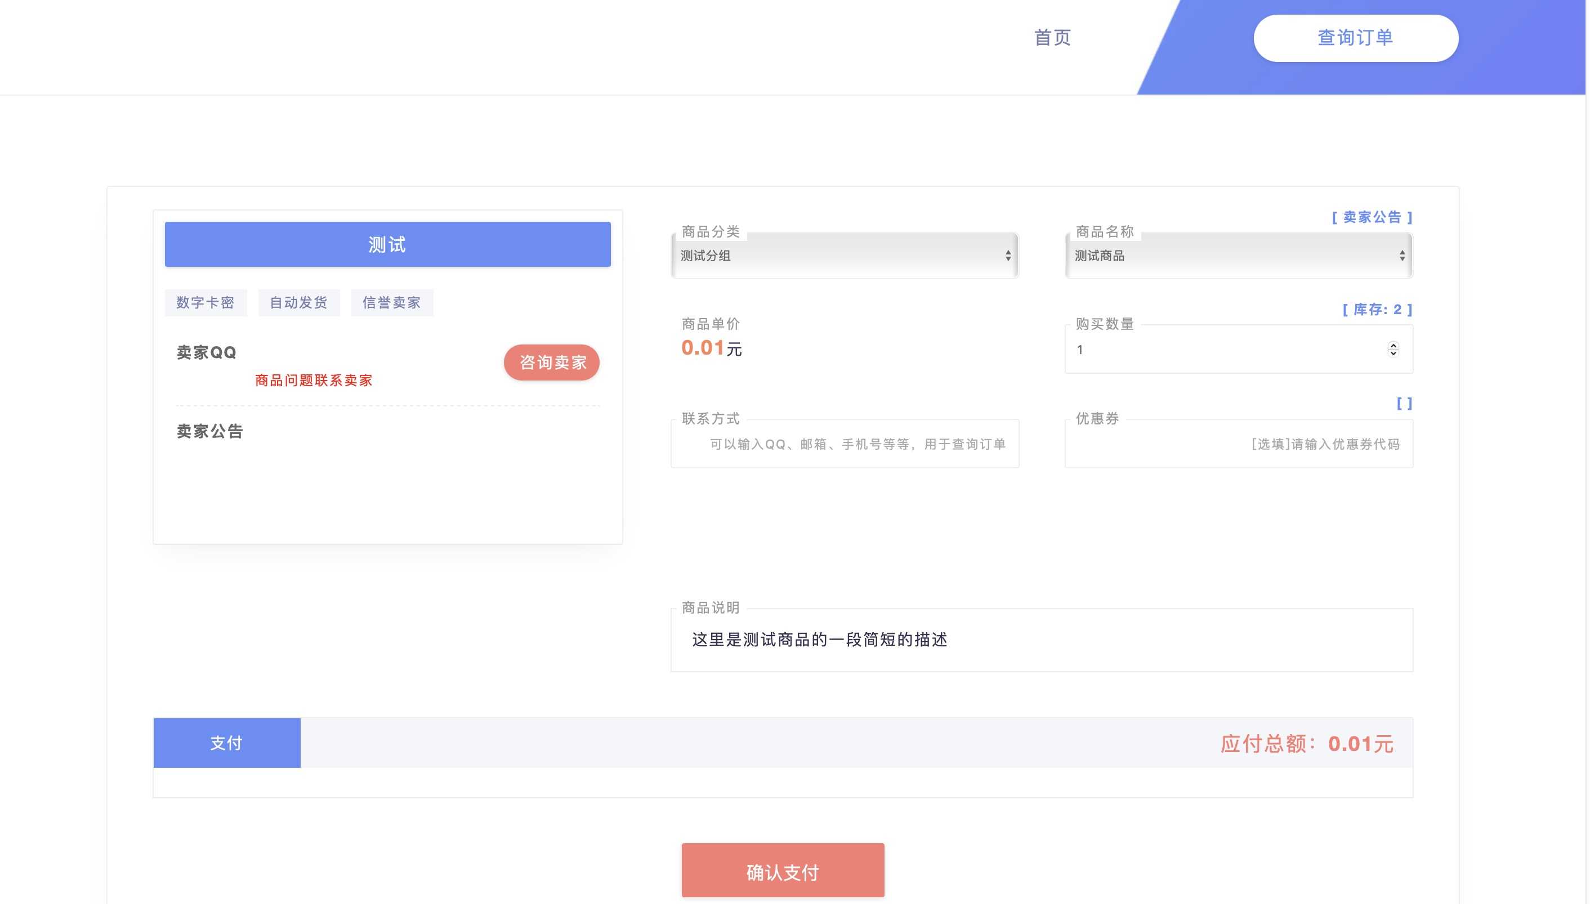
Task: Open the 商品名称 product name dropdown
Action: pyautogui.click(x=1239, y=255)
